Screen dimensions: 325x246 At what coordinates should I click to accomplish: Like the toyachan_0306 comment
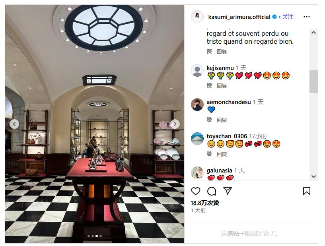click(209, 154)
